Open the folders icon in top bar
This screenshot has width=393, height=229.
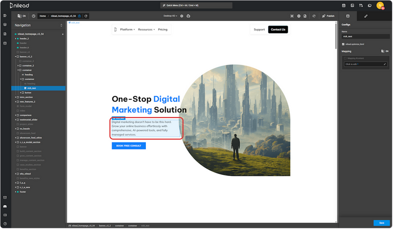[369, 5]
